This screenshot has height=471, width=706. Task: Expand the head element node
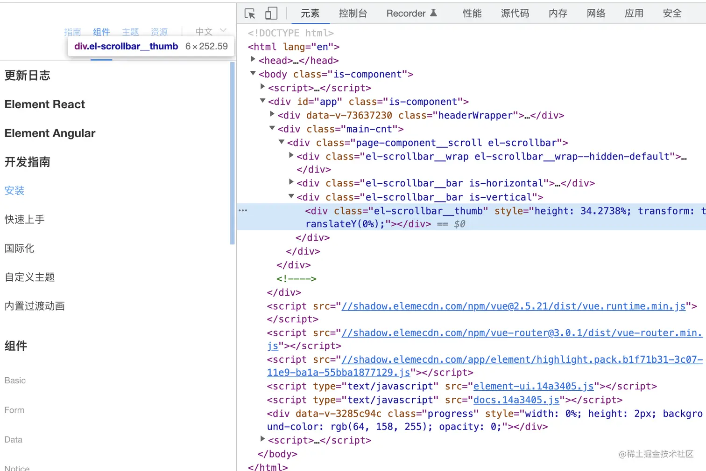[x=253, y=59]
